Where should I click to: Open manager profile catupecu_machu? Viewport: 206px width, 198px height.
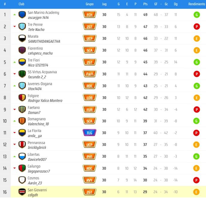point(40,53)
